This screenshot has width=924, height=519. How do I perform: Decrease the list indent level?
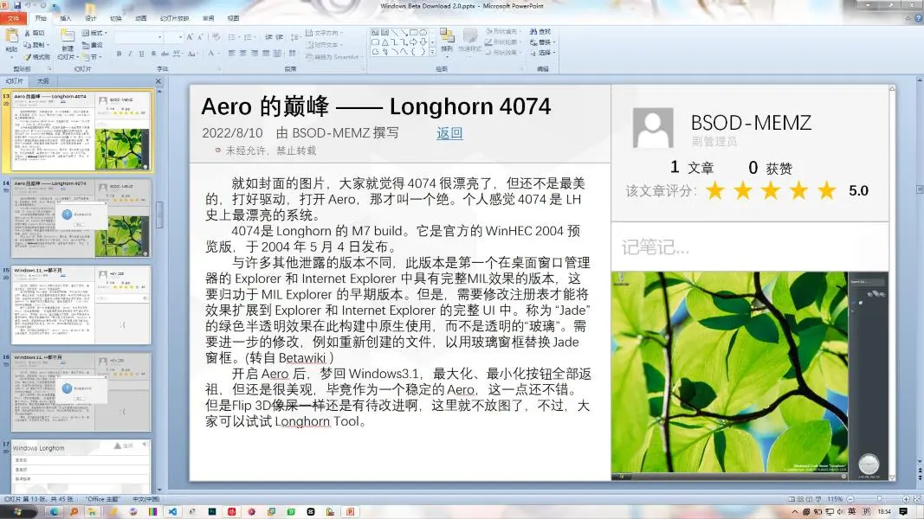click(x=268, y=37)
